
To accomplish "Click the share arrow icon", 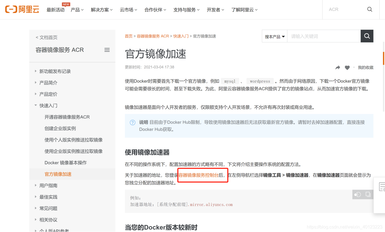I will [338, 67].
